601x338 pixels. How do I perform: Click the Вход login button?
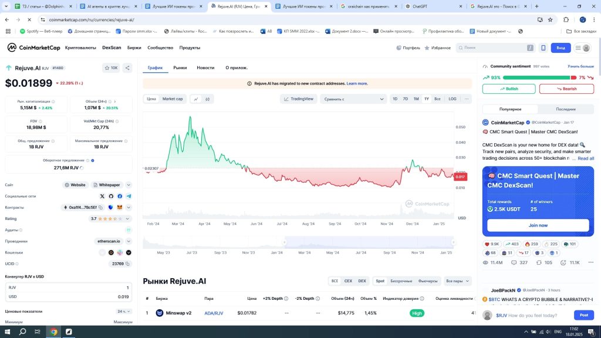coord(561,48)
